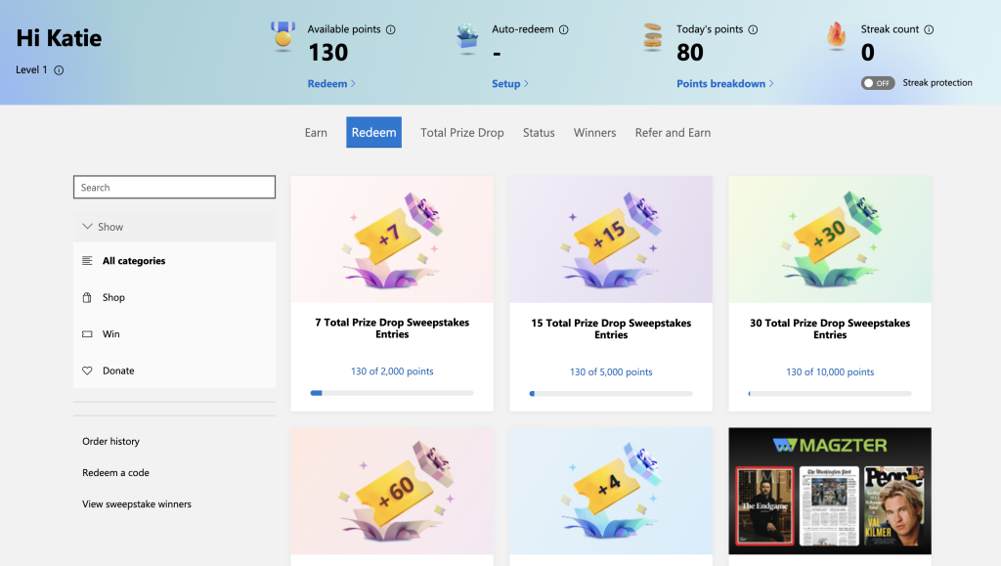
Task: Click the info icon next to Available points
Action: click(392, 29)
